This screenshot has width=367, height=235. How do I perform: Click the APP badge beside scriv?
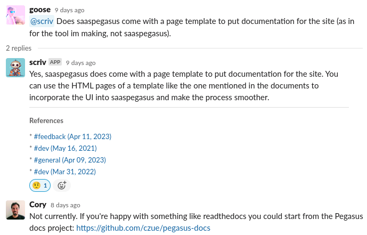click(x=55, y=62)
